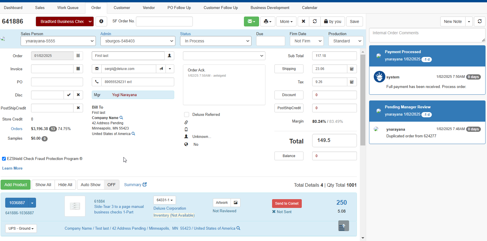Click the main vertical scrollbar thumb
The width and height of the screenshot is (487, 241).
pyautogui.click(x=363, y=99)
